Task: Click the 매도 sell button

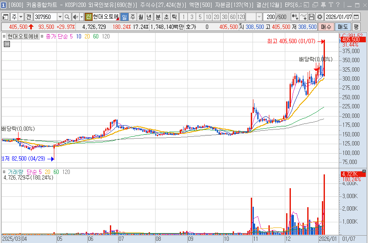Action: pyautogui.click(x=343, y=27)
